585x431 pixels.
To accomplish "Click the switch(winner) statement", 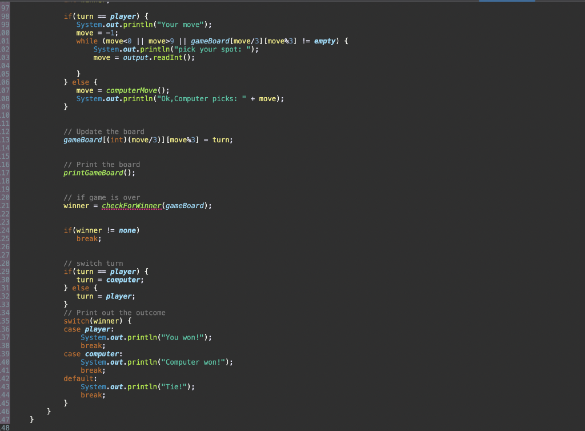I will pos(93,321).
